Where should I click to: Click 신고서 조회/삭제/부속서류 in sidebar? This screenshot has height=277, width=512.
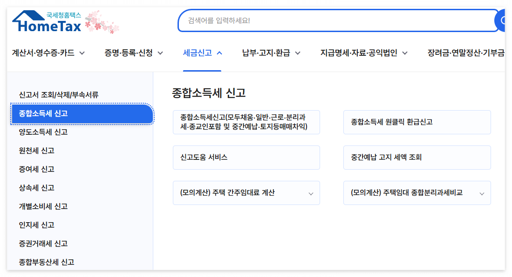coord(54,95)
